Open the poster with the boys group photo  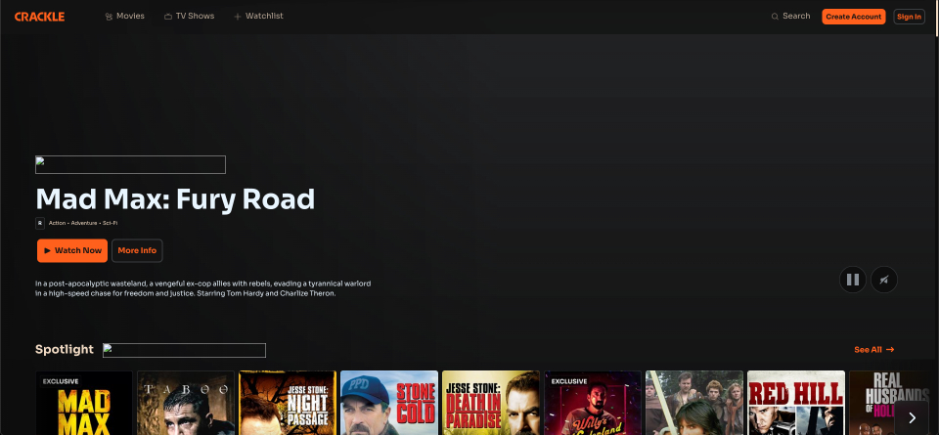(x=694, y=403)
